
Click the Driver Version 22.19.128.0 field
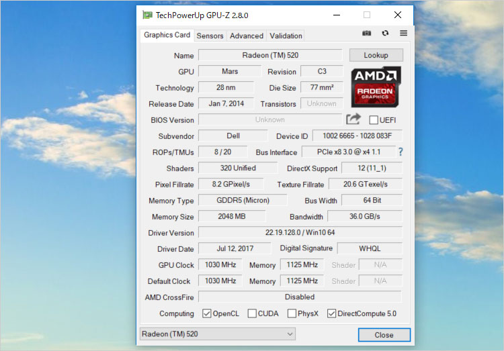pyautogui.click(x=300, y=232)
